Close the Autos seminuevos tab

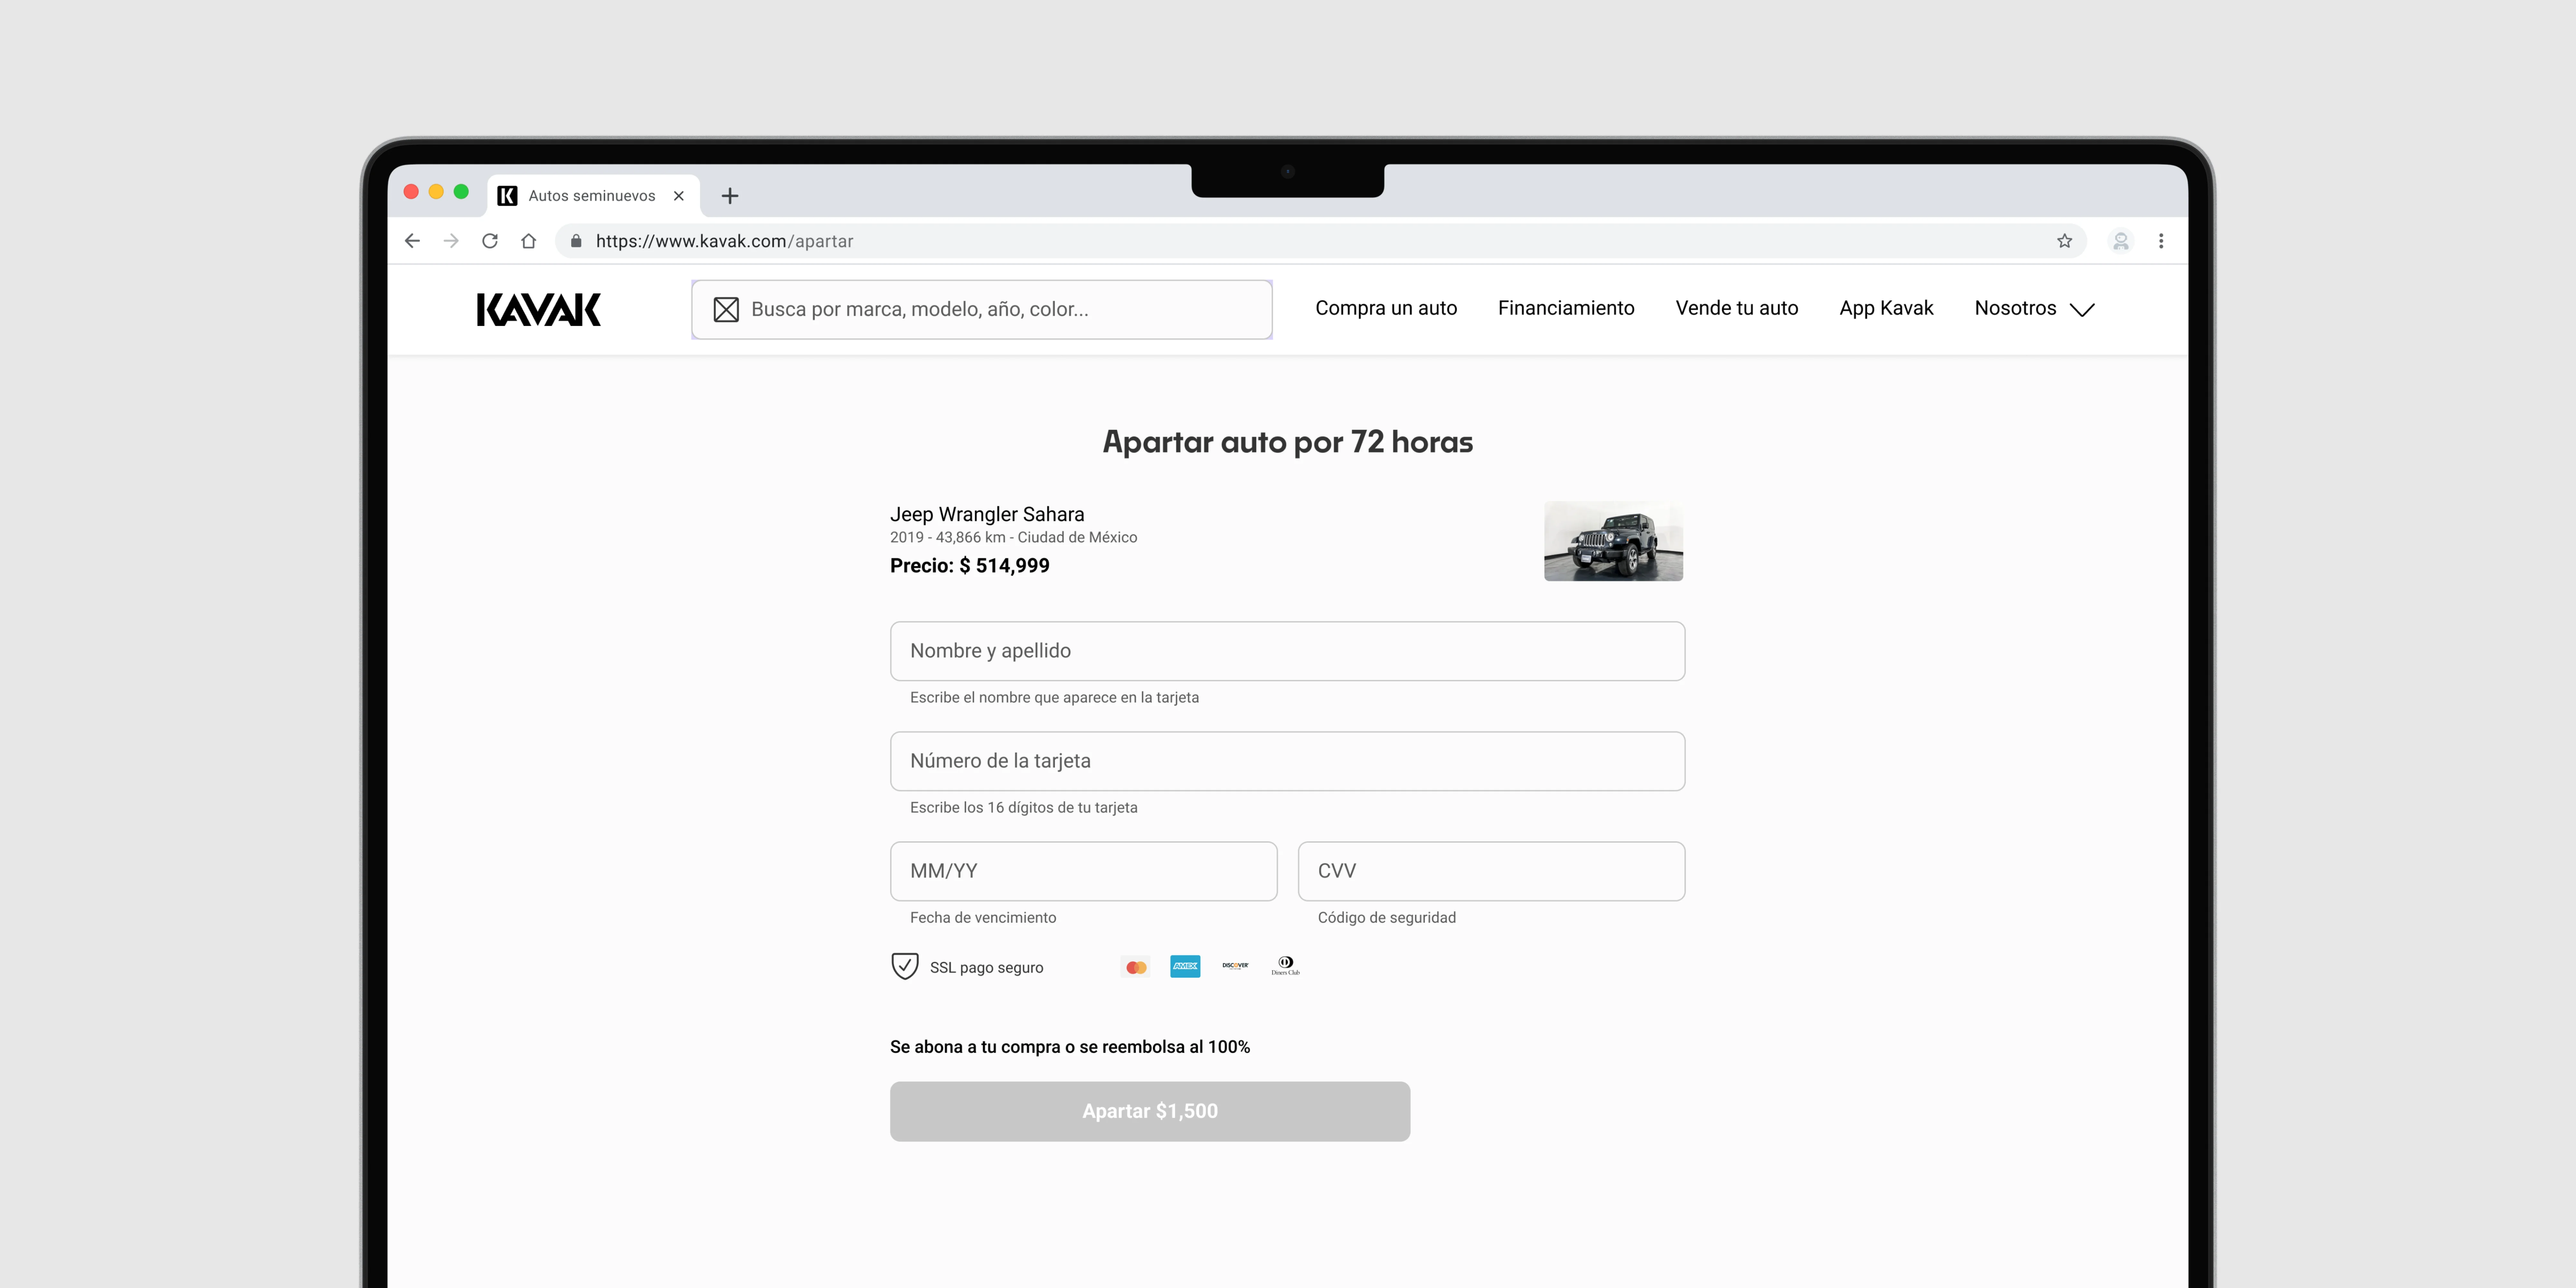pyautogui.click(x=679, y=196)
